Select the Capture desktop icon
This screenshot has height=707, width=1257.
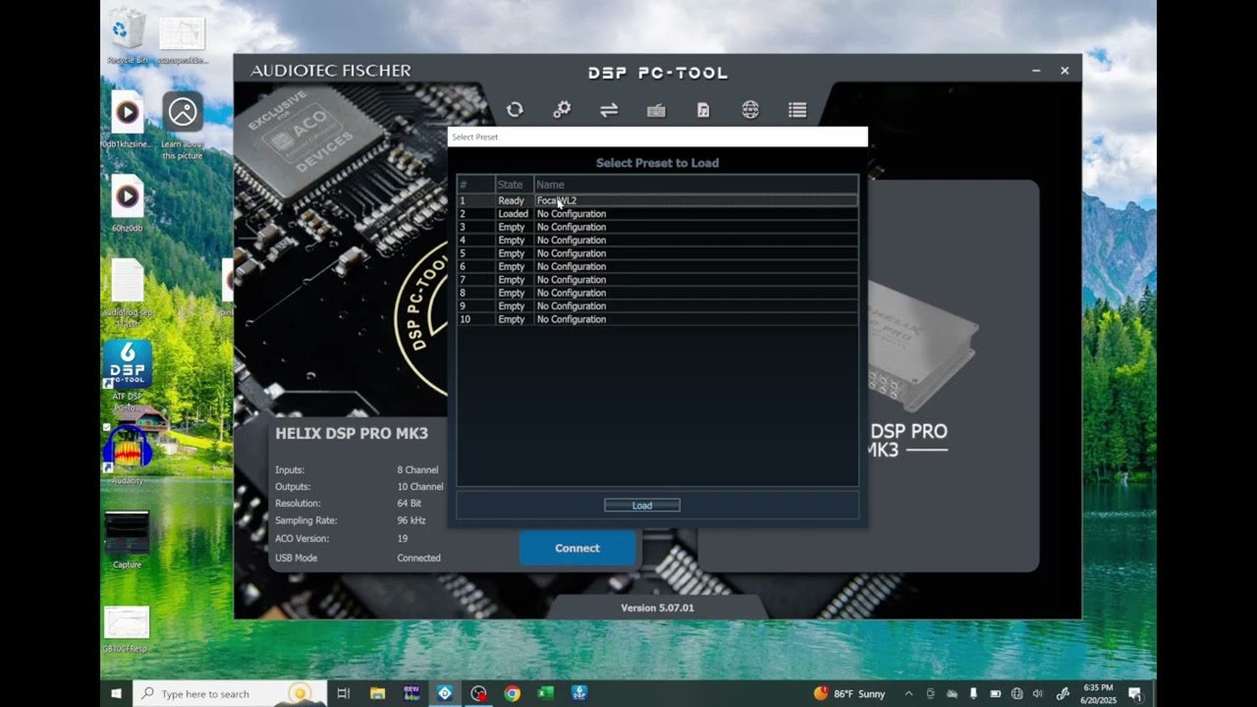[x=128, y=538]
